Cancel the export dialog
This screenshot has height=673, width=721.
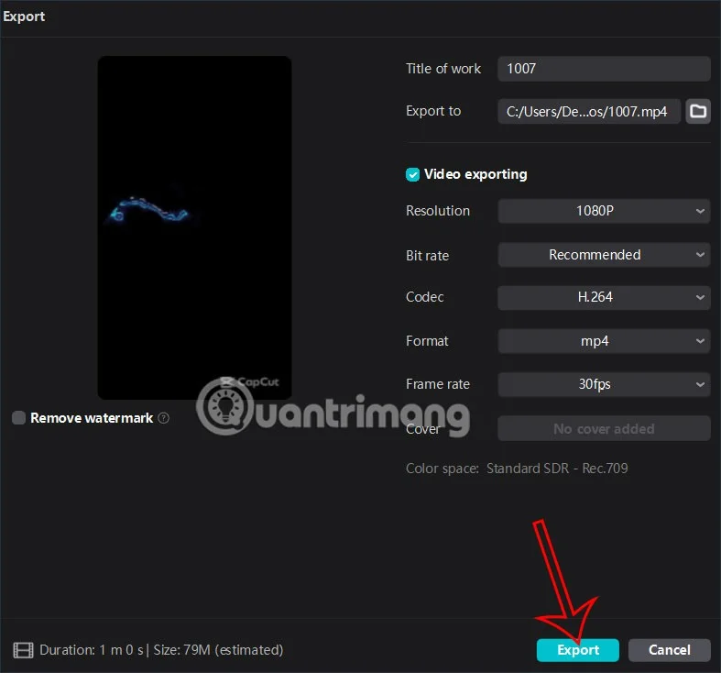tap(669, 650)
